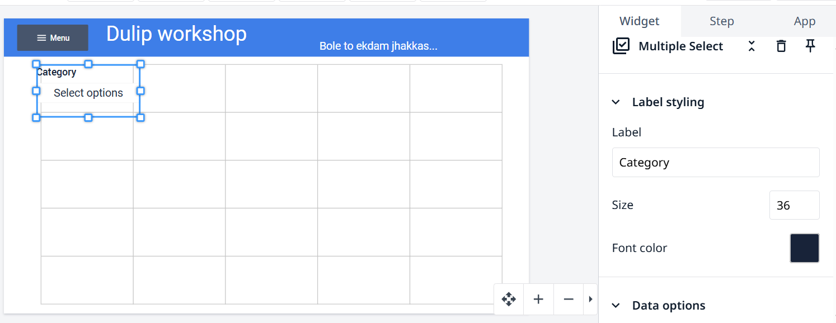836x323 pixels.
Task: Click the hamburger icon on Menu button
Action: (41, 38)
